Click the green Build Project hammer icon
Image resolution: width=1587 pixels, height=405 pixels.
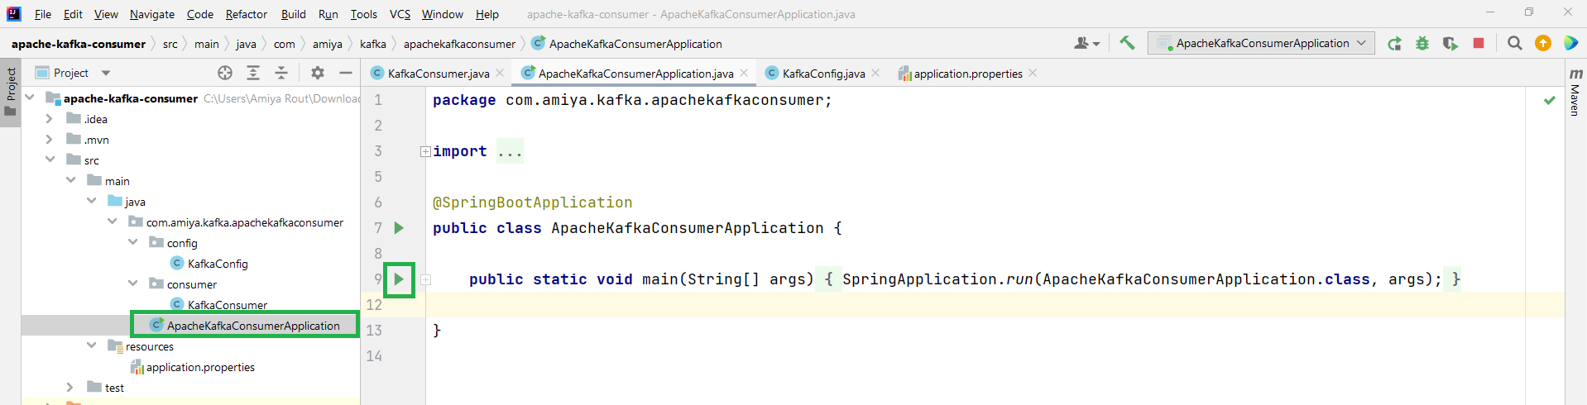click(x=1126, y=43)
